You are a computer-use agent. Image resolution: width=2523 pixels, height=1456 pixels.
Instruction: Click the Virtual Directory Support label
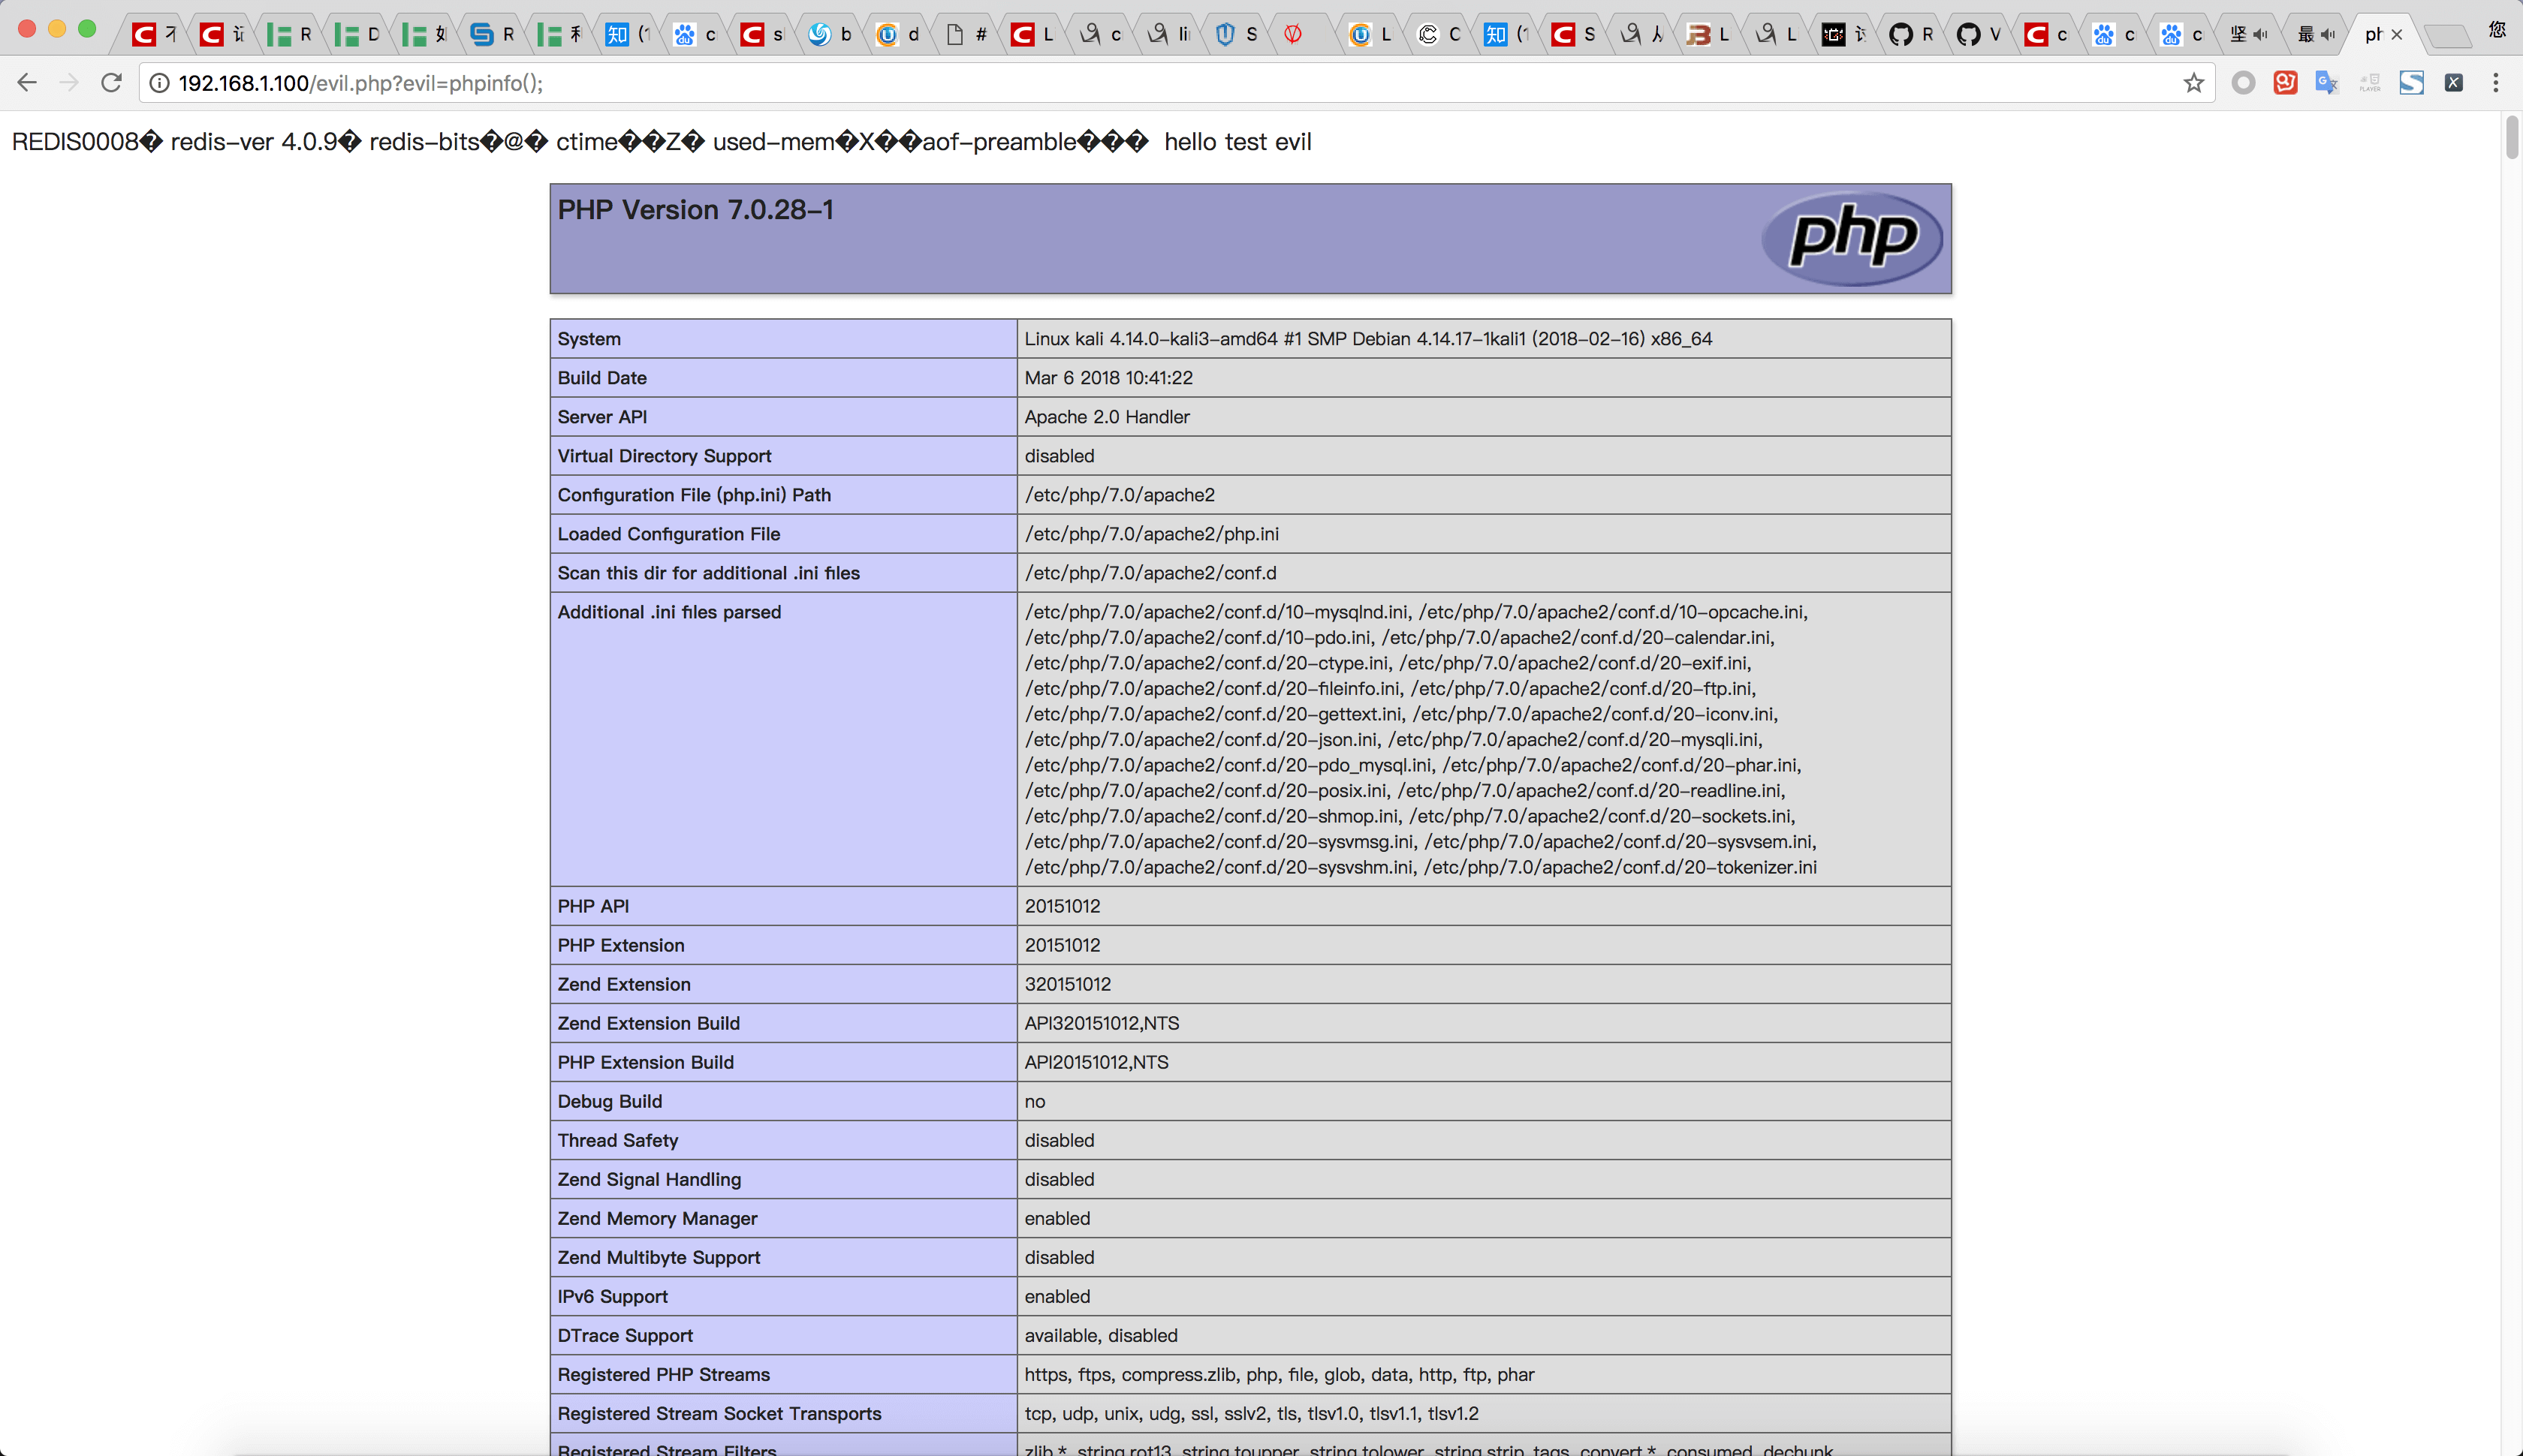(x=665, y=456)
